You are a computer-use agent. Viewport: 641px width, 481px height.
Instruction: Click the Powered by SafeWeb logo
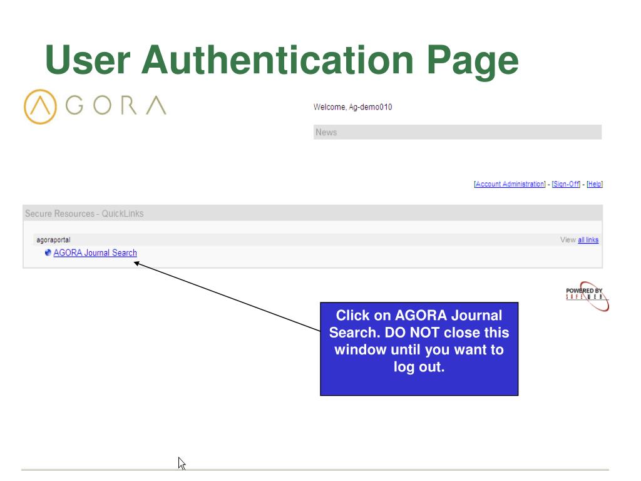pyautogui.click(x=587, y=296)
